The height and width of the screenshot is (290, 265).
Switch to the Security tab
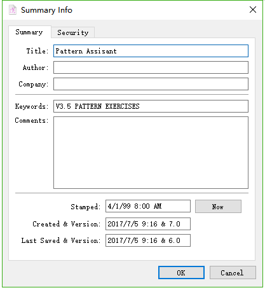point(73,32)
